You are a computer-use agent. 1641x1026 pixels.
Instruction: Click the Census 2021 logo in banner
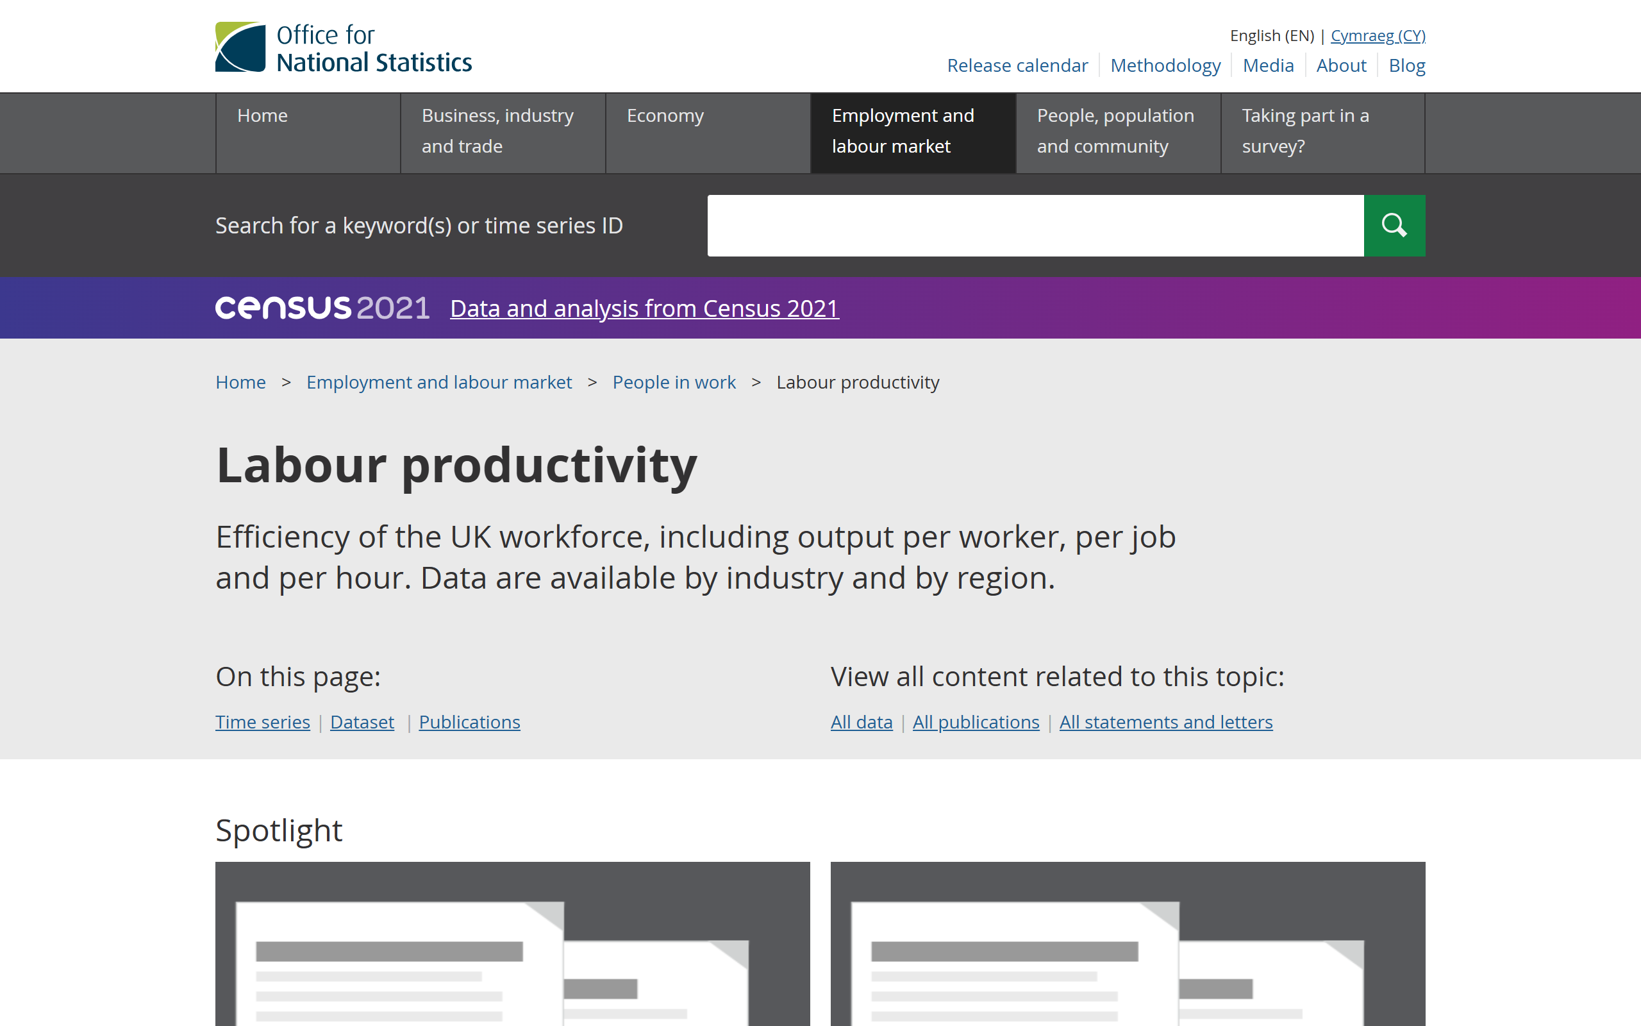coord(322,308)
